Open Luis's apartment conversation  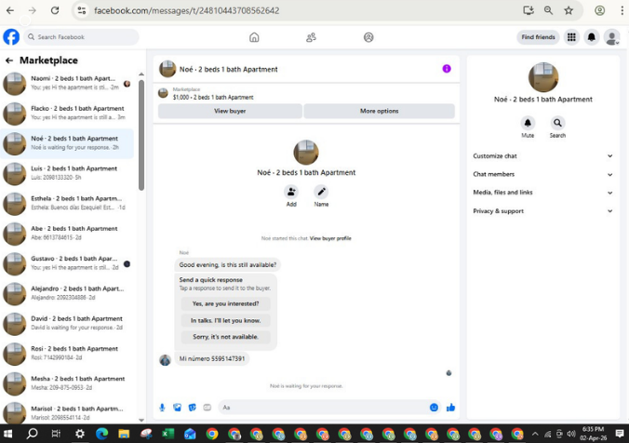(67, 173)
